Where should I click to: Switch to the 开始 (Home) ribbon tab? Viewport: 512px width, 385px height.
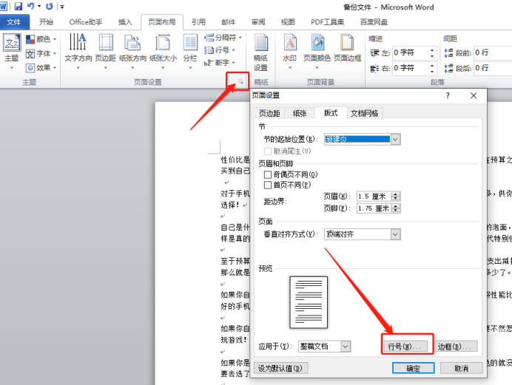(x=46, y=22)
